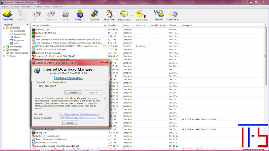269x151 pixels.
Task: Click the Reanudar toolbar icon
Action: pos(22,14)
